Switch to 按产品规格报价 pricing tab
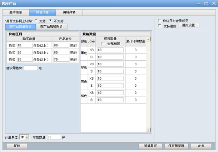This screenshot has height=152, width=218. click(51, 26)
